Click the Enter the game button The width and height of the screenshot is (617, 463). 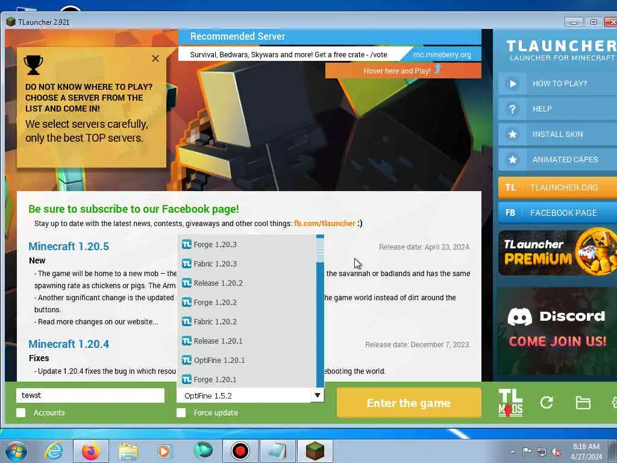pos(409,403)
